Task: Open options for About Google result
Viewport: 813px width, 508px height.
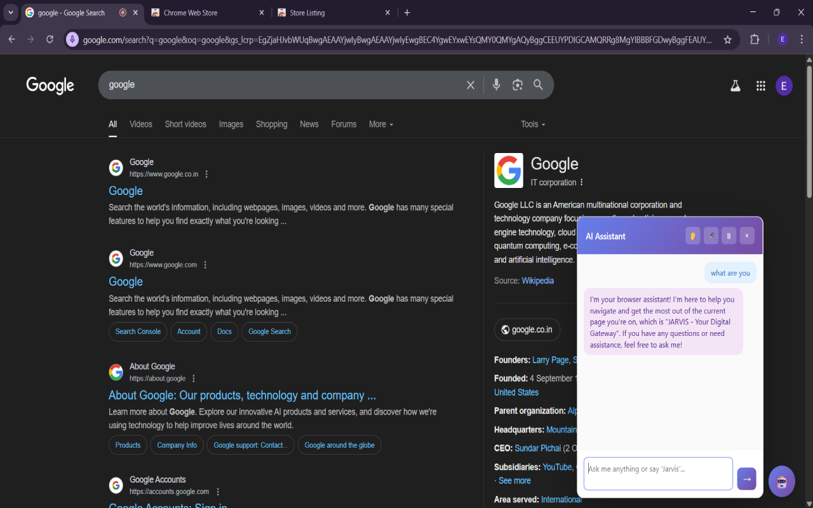Action: coord(194,378)
